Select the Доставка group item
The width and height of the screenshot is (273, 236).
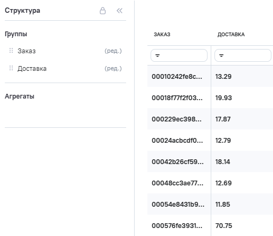(32, 69)
